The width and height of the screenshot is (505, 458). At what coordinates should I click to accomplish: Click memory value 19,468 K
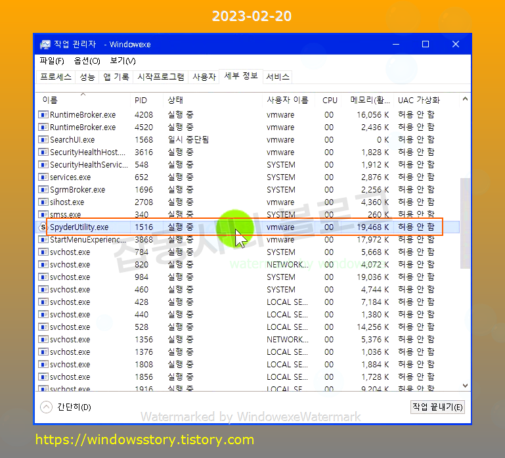point(373,227)
